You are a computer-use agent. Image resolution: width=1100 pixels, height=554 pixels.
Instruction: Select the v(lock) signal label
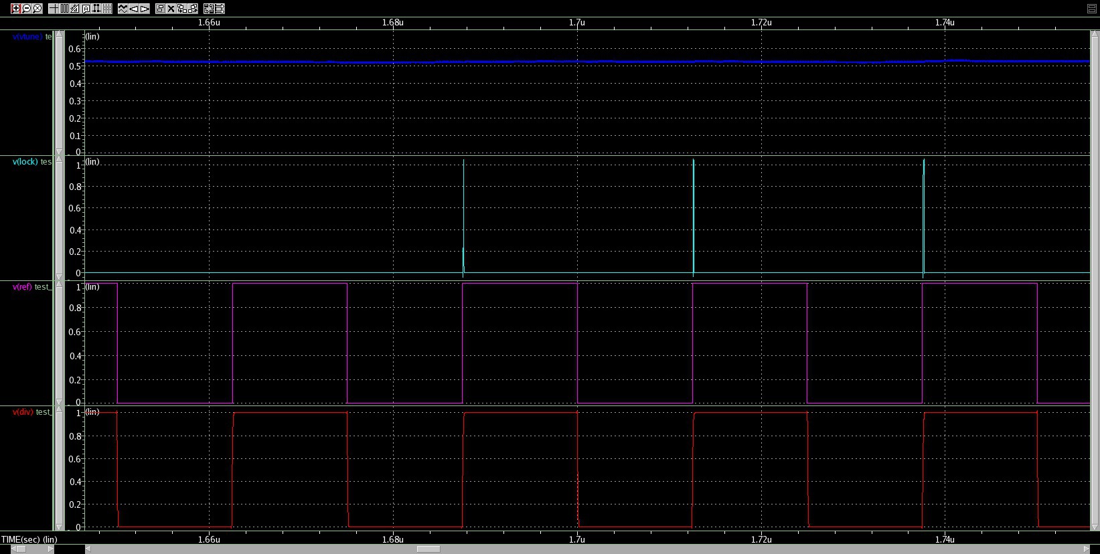point(25,162)
